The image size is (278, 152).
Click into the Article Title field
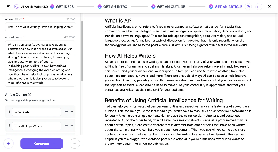click(x=40, y=27)
